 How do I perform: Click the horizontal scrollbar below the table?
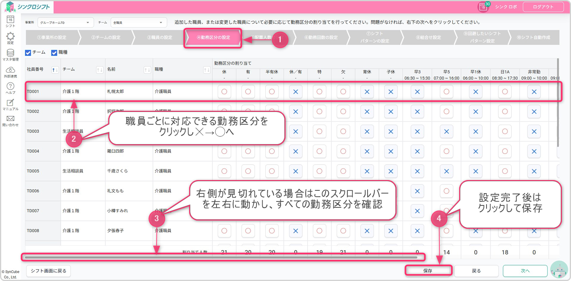tap(221, 257)
